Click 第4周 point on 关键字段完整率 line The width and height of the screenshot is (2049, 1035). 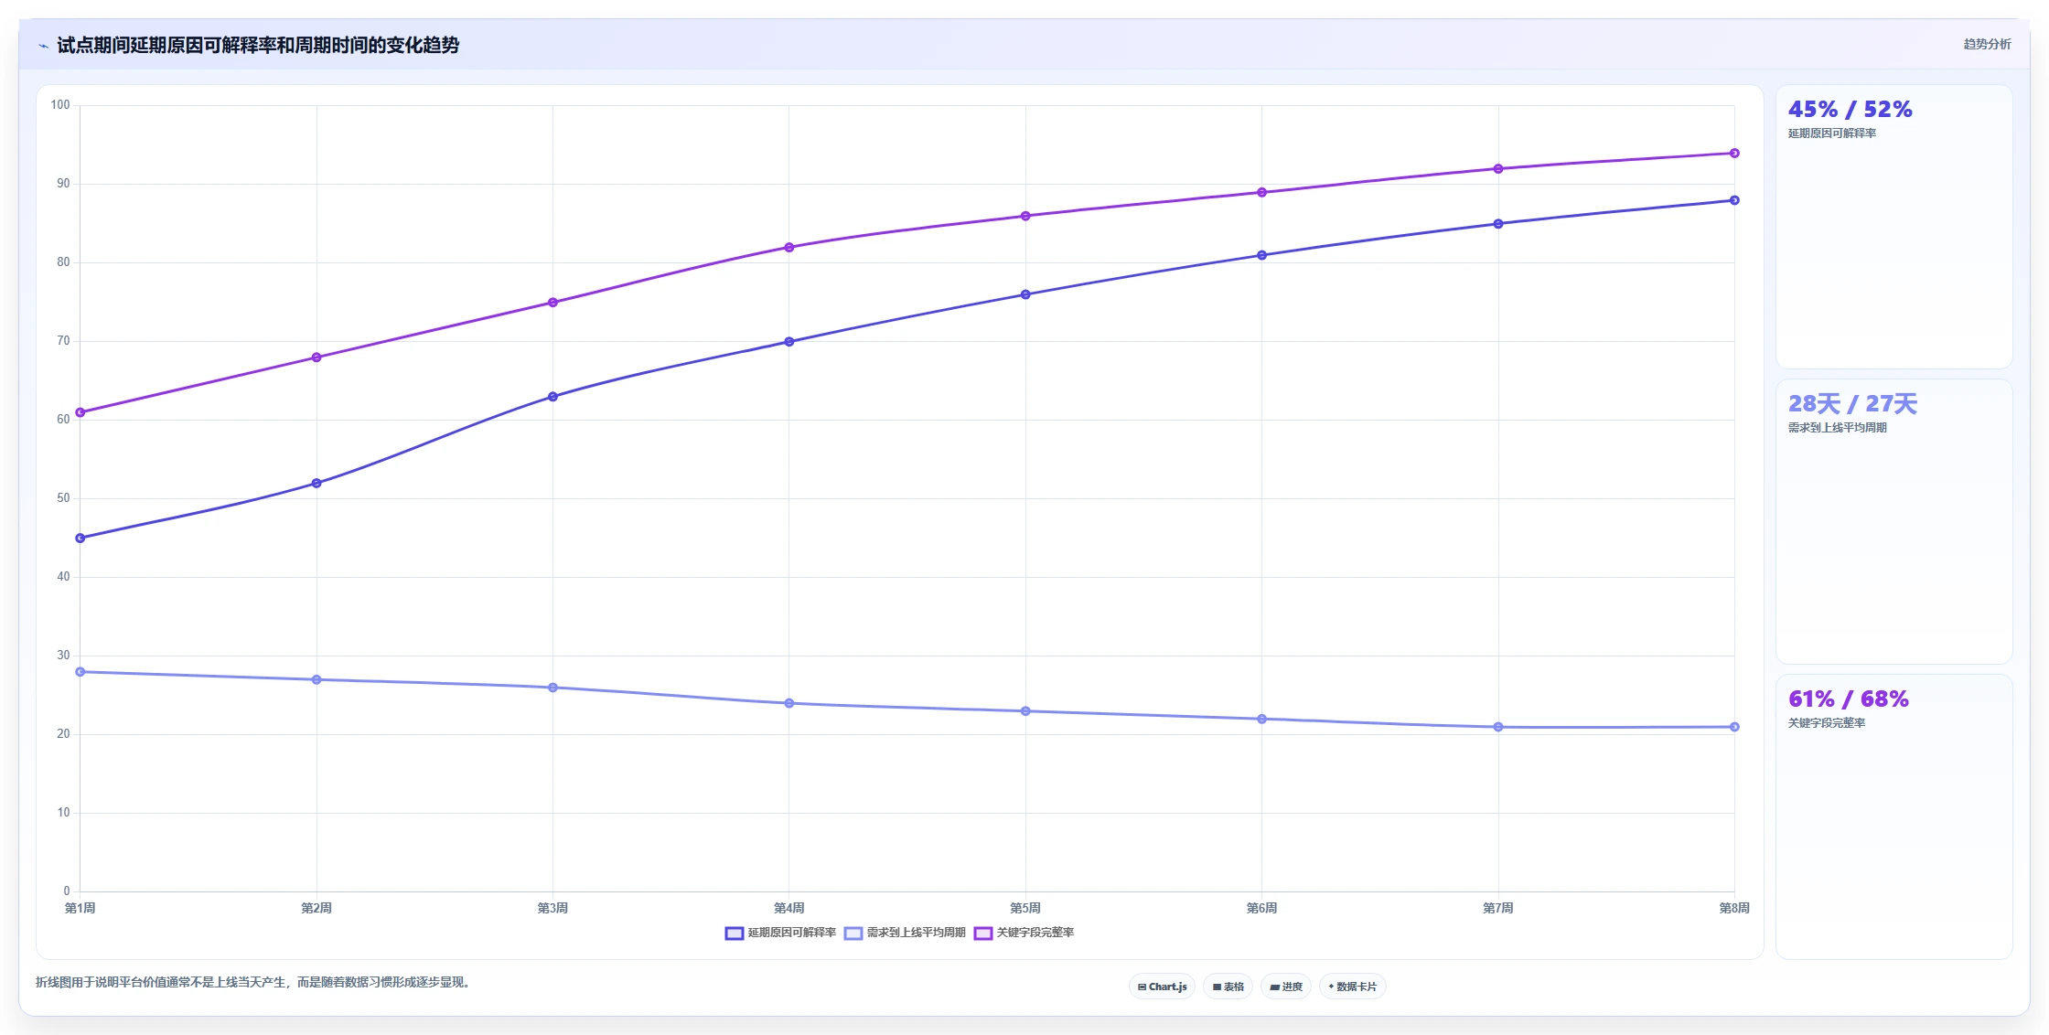tap(789, 247)
